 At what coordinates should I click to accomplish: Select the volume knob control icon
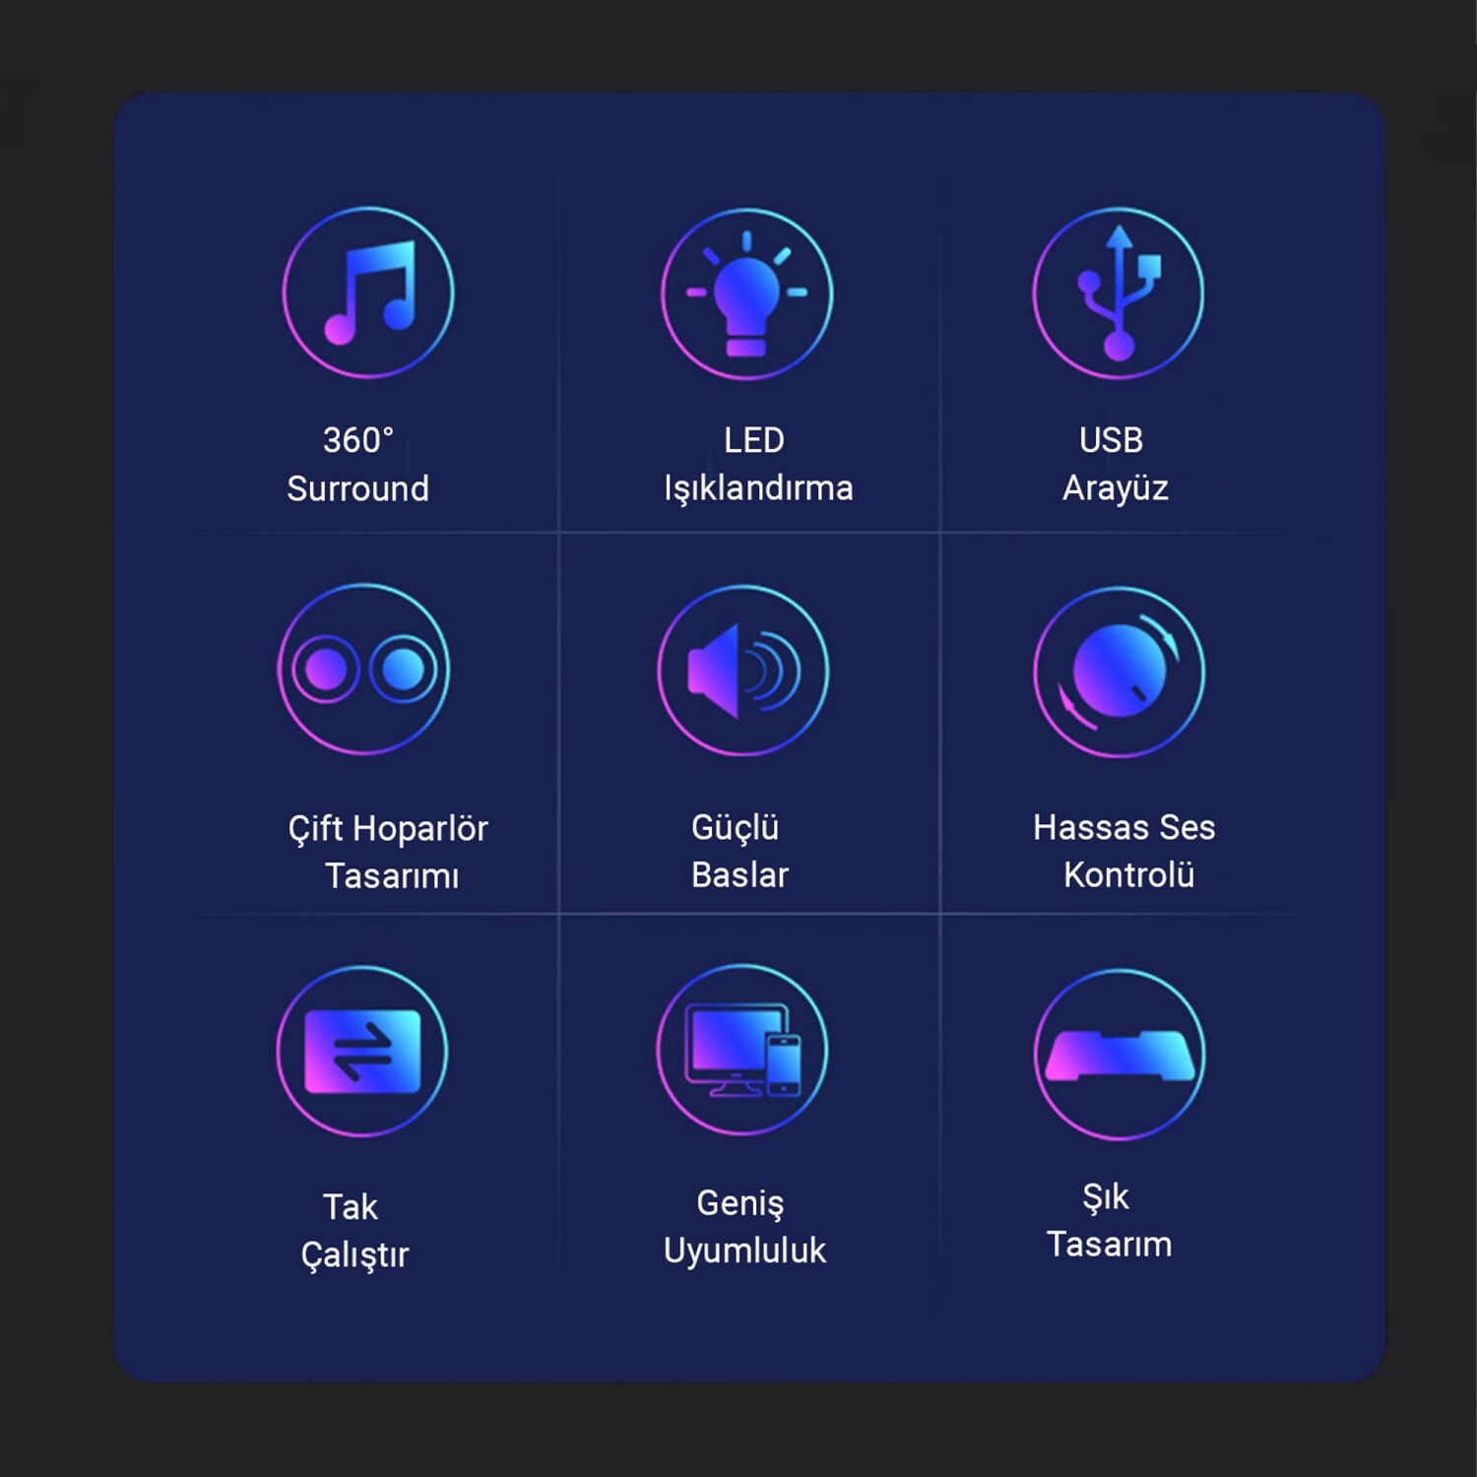pyautogui.click(x=1120, y=672)
